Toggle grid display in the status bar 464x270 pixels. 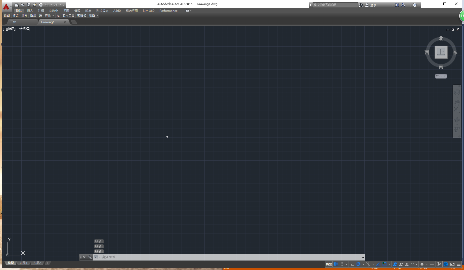[x=336, y=264]
